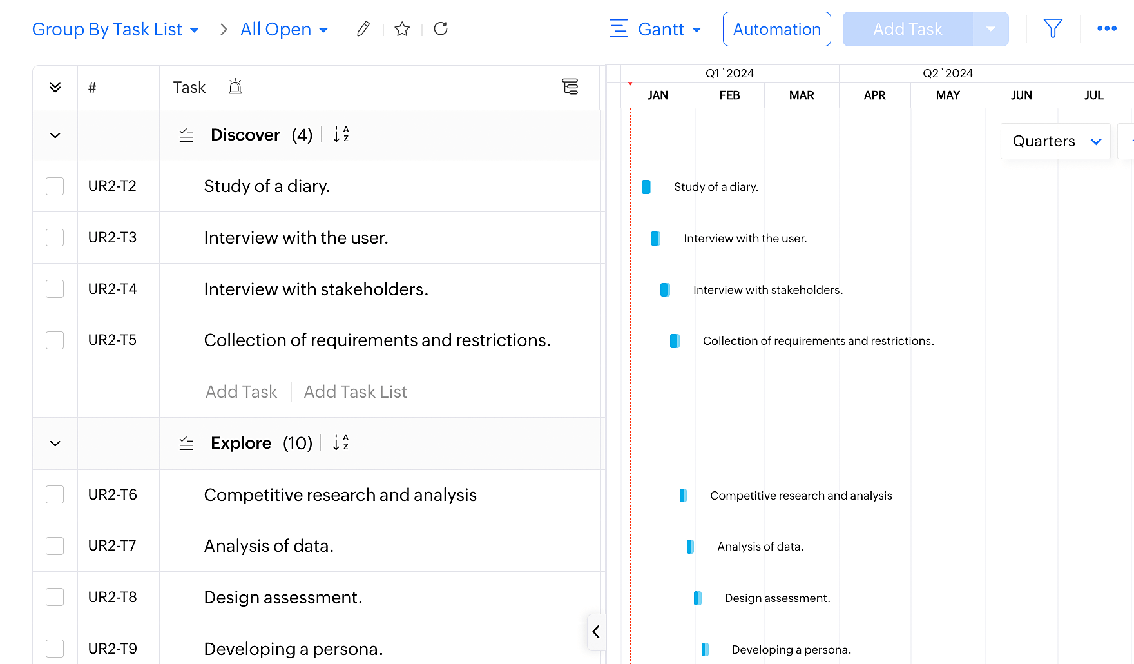Sort Discover task list alphabetically
Screen dimensions: 1134x664
click(341, 135)
